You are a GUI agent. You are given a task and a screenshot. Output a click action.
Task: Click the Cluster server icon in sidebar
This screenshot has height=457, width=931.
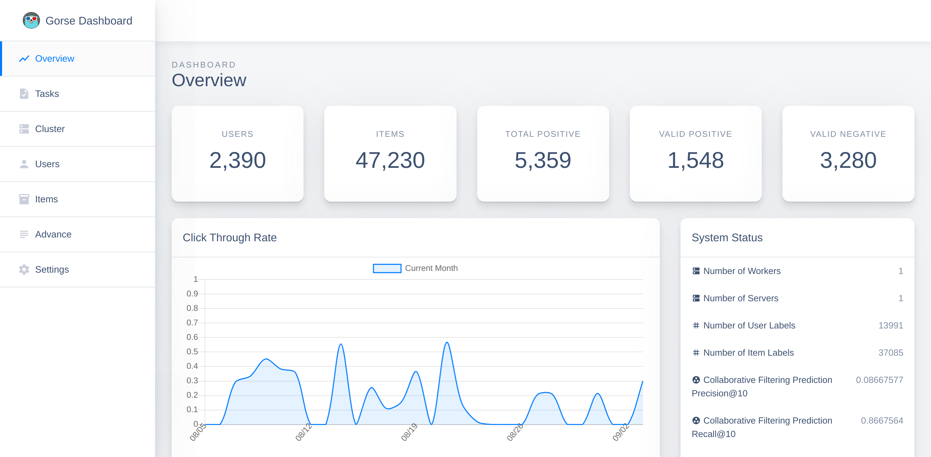[x=24, y=129]
